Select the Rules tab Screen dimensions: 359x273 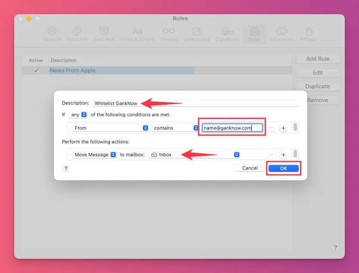click(254, 34)
